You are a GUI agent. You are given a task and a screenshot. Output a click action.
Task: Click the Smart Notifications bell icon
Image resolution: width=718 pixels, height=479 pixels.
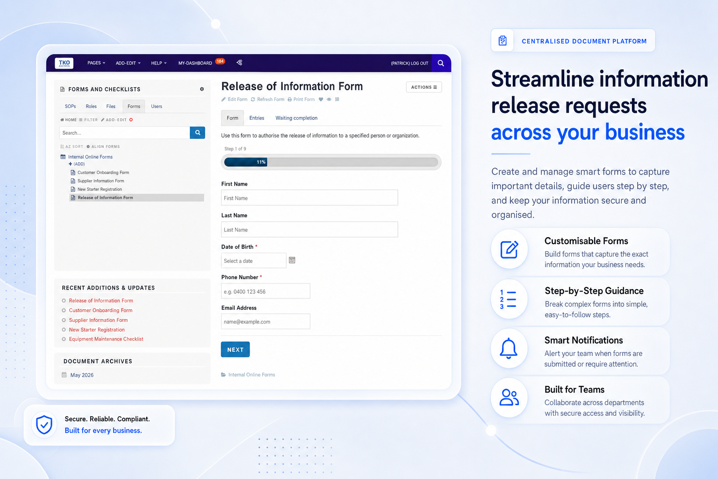tap(509, 349)
